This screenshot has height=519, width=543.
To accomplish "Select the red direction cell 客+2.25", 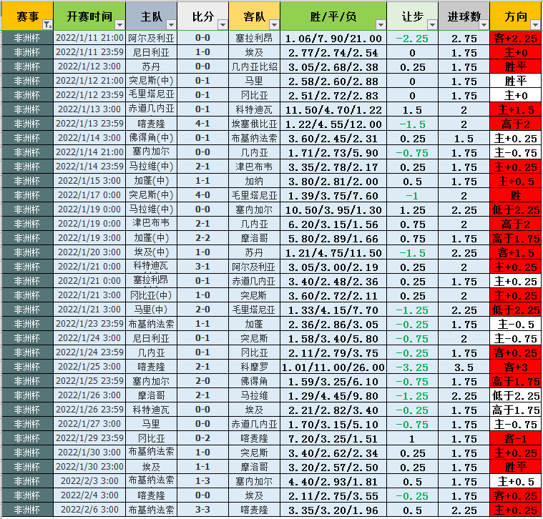I will tap(516, 38).
